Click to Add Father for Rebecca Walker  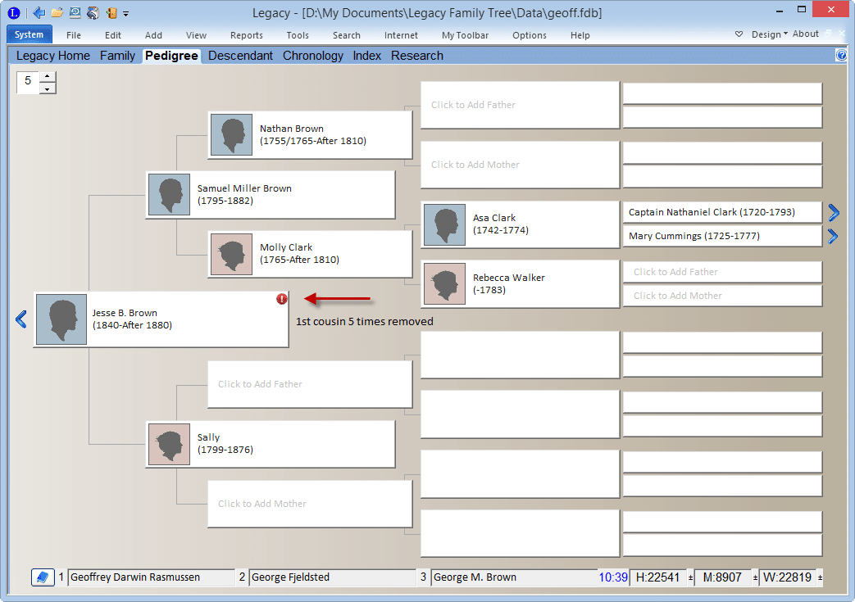click(722, 272)
